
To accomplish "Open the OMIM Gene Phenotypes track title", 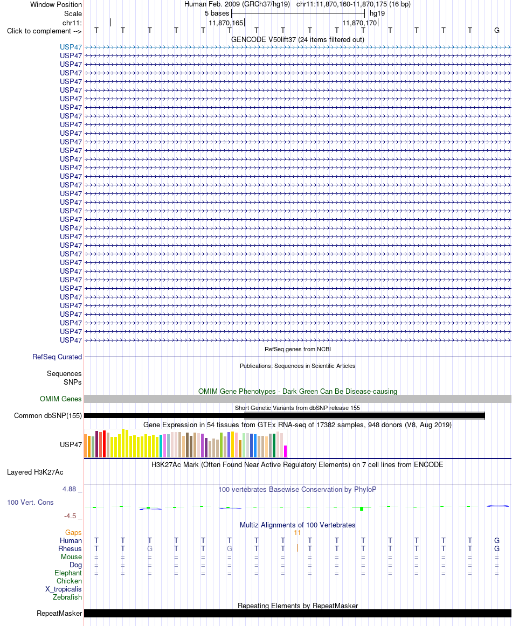I will [x=297, y=391].
